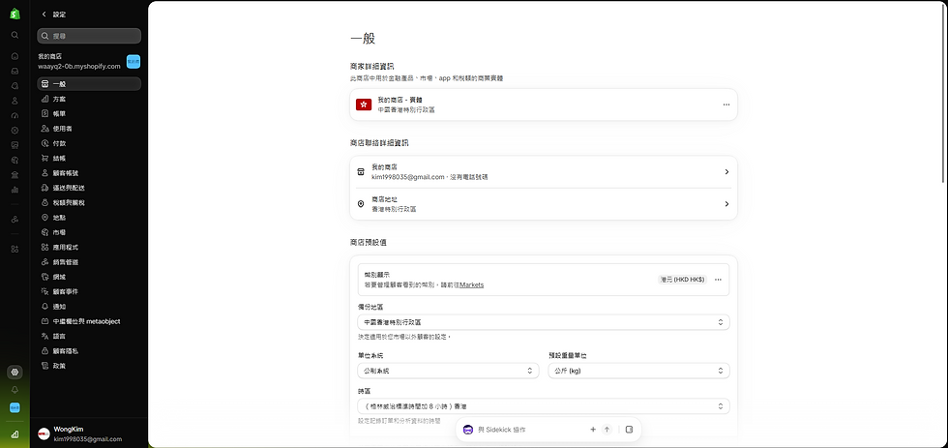Click the 港元 (HKD HK$) currency badge

[x=683, y=280]
